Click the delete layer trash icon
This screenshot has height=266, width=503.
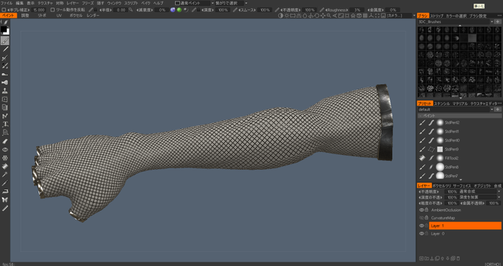[x=458, y=259]
